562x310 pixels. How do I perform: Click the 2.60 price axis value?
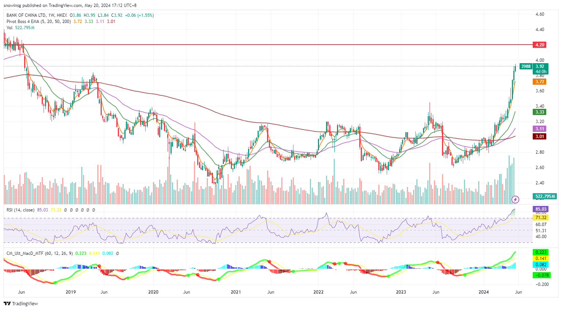(540, 168)
